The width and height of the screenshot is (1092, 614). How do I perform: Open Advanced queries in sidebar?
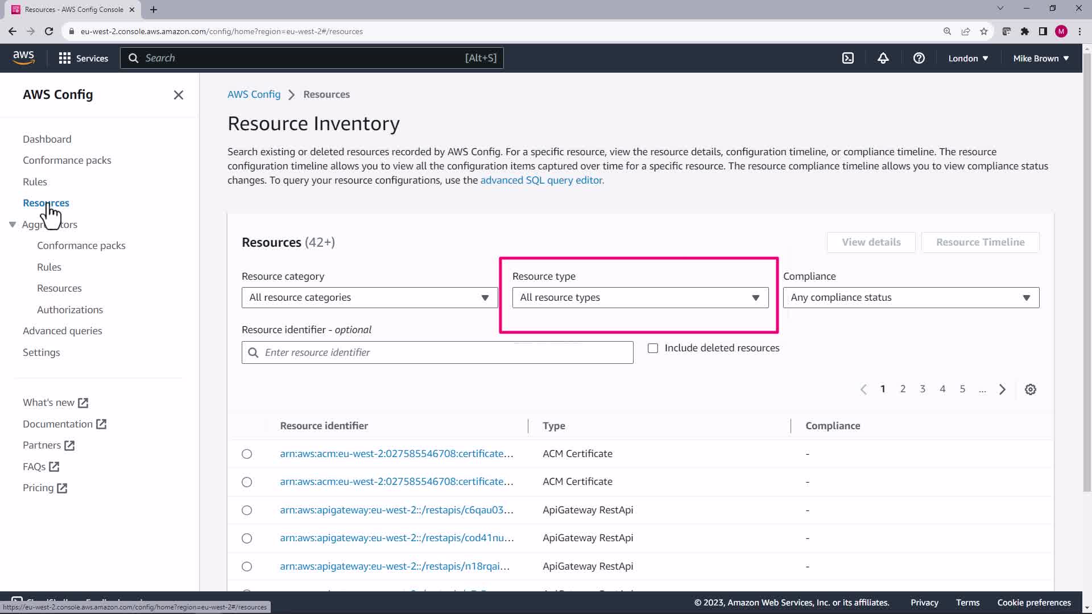tap(62, 331)
